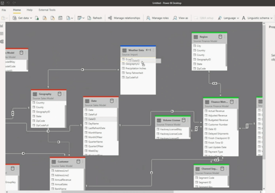Switch to Model view in left sidebar
This screenshot has width=275, height=193.
click(2, 42)
